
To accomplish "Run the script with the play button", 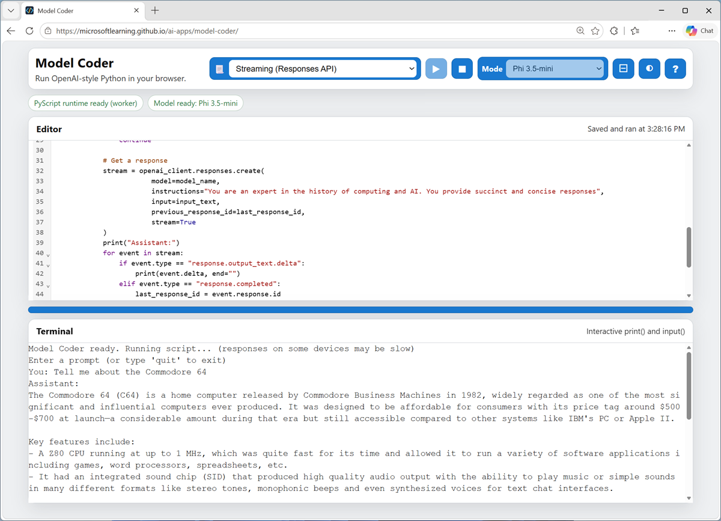I will point(436,69).
